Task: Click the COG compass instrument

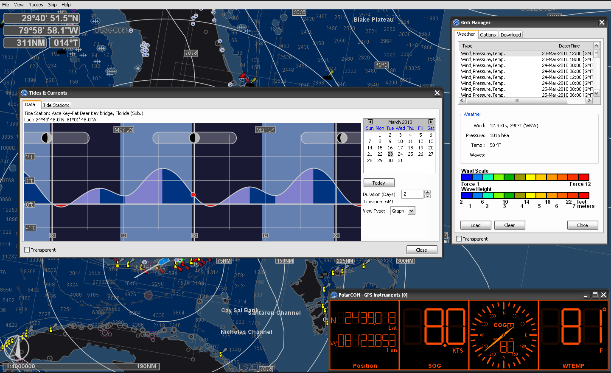Action: pos(504,335)
